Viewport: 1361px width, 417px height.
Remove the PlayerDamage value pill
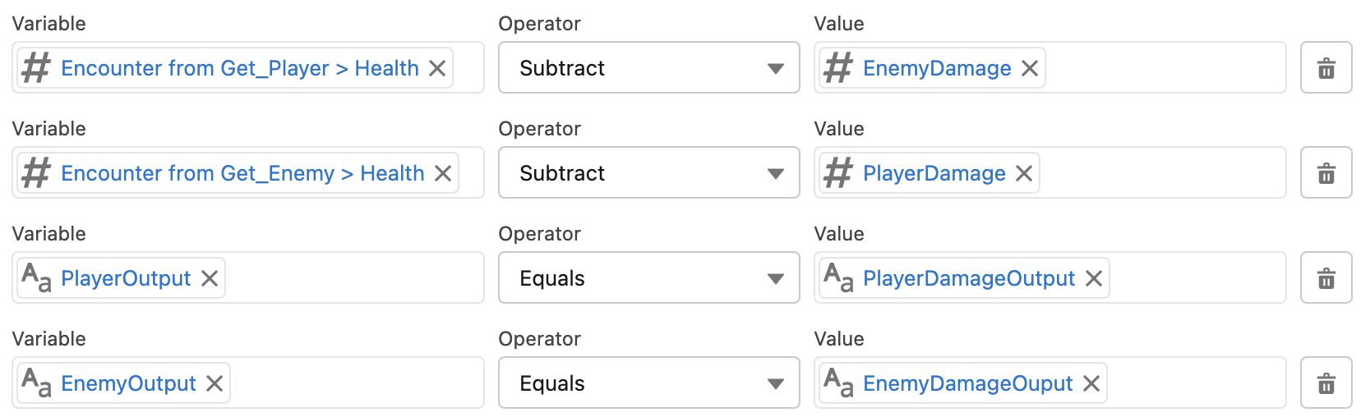[x=1024, y=173]
